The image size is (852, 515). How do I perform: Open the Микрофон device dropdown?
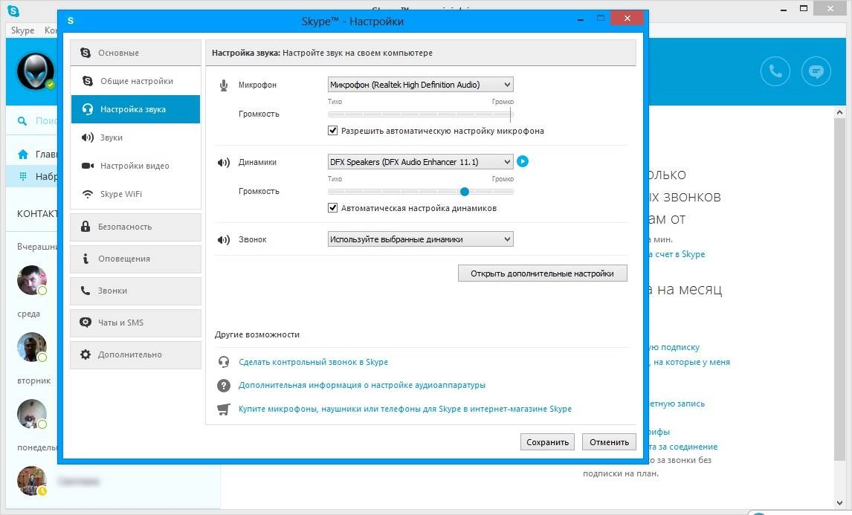point(421,85)
